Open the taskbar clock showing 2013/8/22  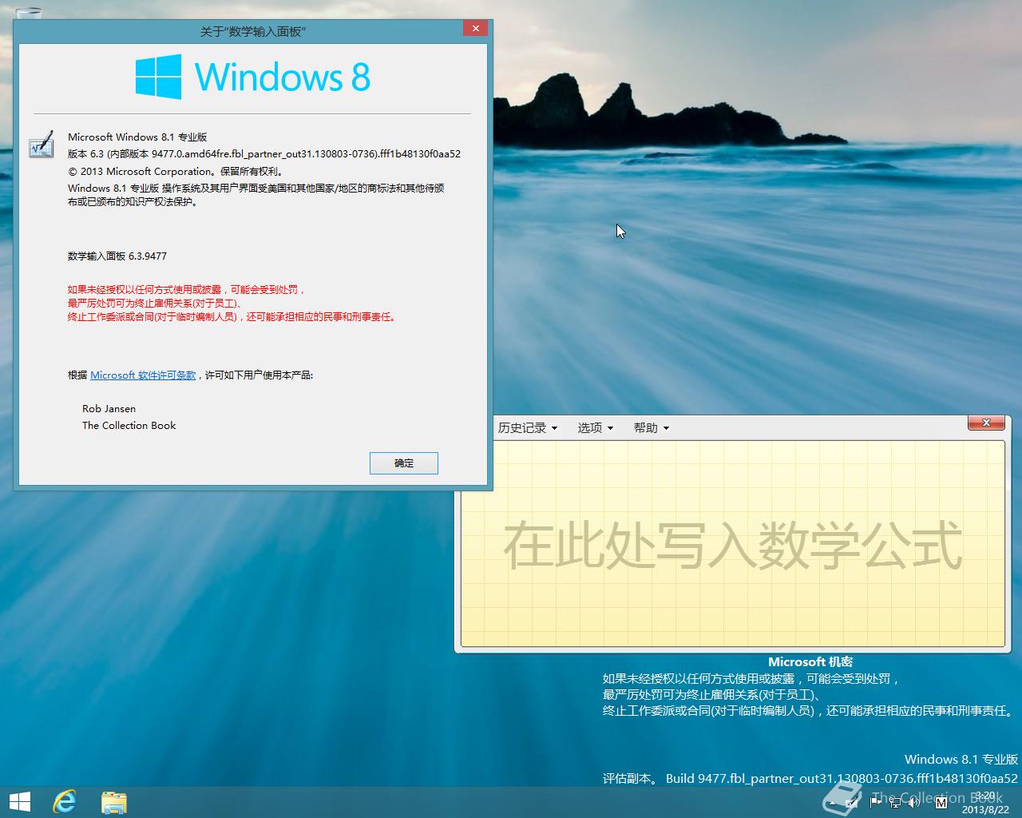(985, 803)
